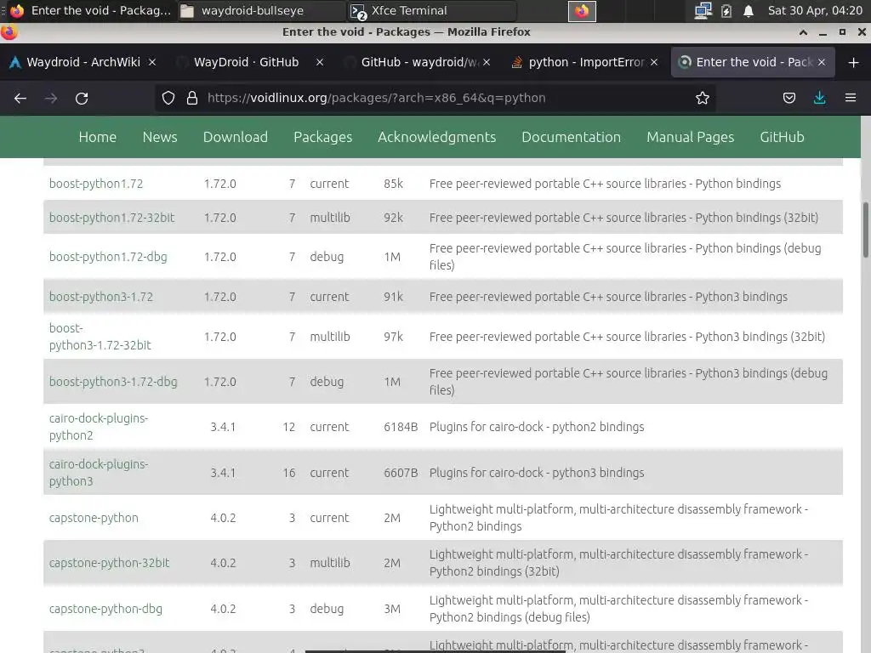
Task: Open notification bell in system panel
Action: click(749, 11)
